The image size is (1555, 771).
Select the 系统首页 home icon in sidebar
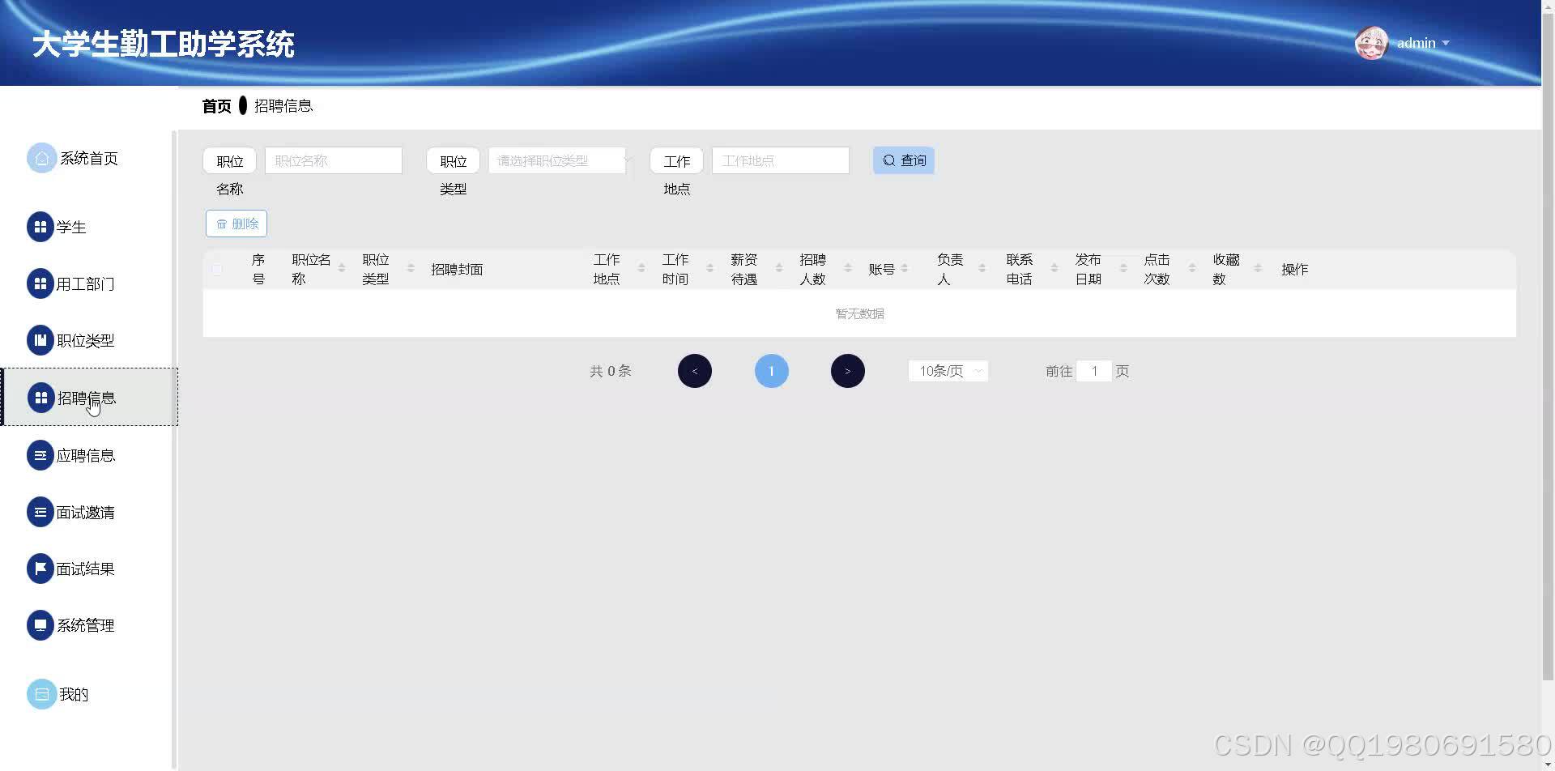tap(41, 158)
